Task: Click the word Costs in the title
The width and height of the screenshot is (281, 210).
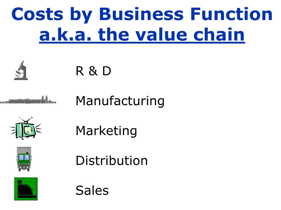Action: coord(37,14)
